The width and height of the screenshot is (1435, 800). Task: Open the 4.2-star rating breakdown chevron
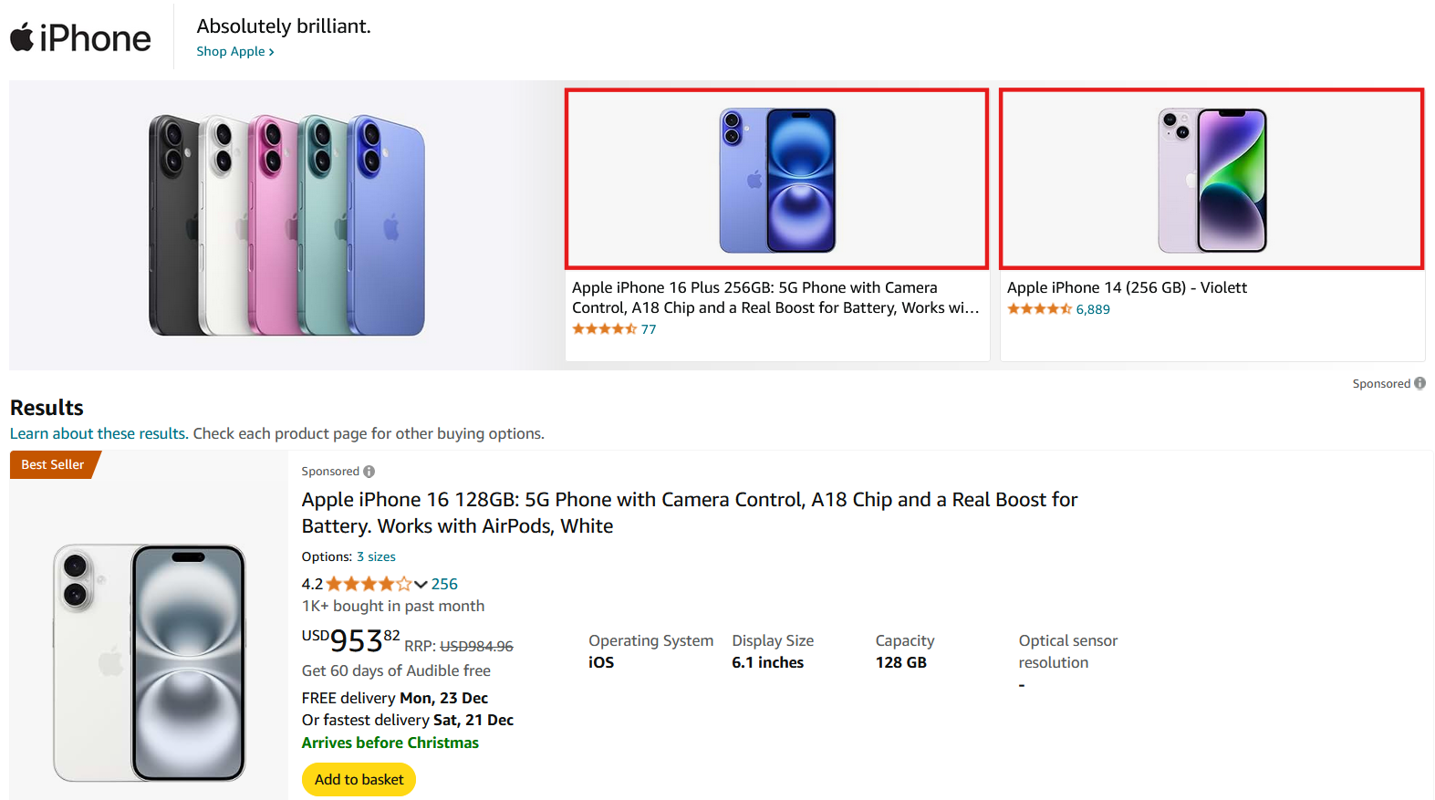pyautogui.click(x=421, y=584)
